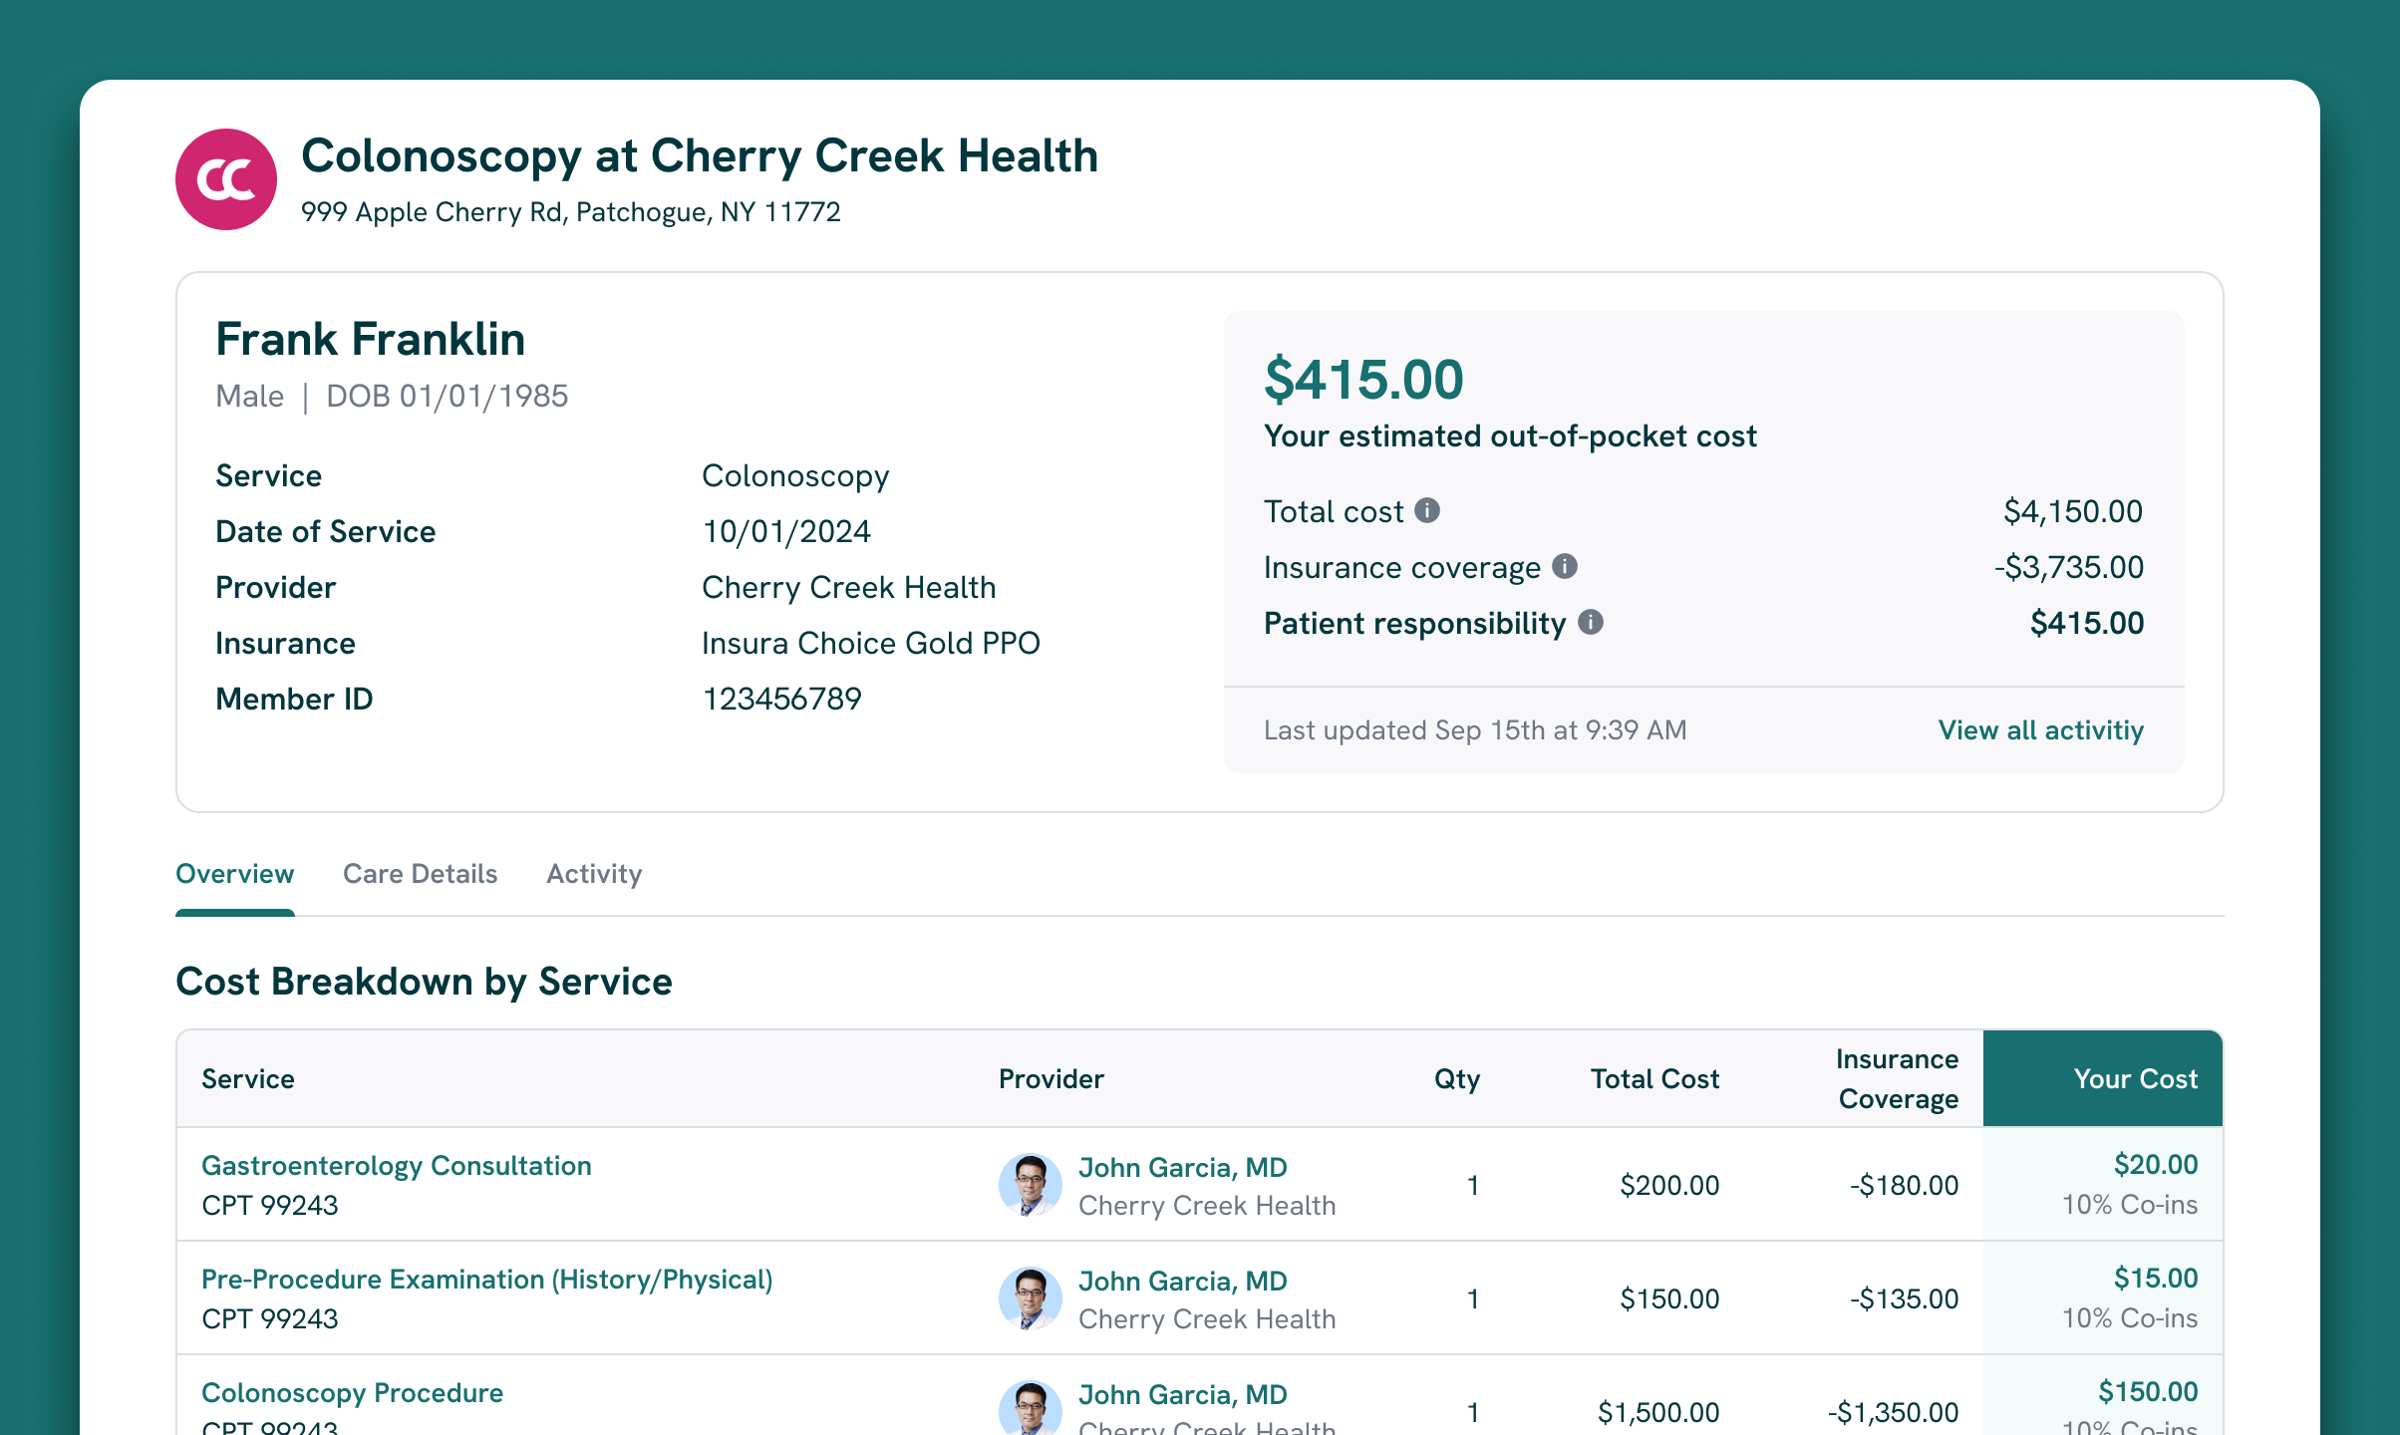This screenshot has height=1435, width=2400.
Task: Open the Gastroenterology Consultation service link
Action: pos(396,1166)
